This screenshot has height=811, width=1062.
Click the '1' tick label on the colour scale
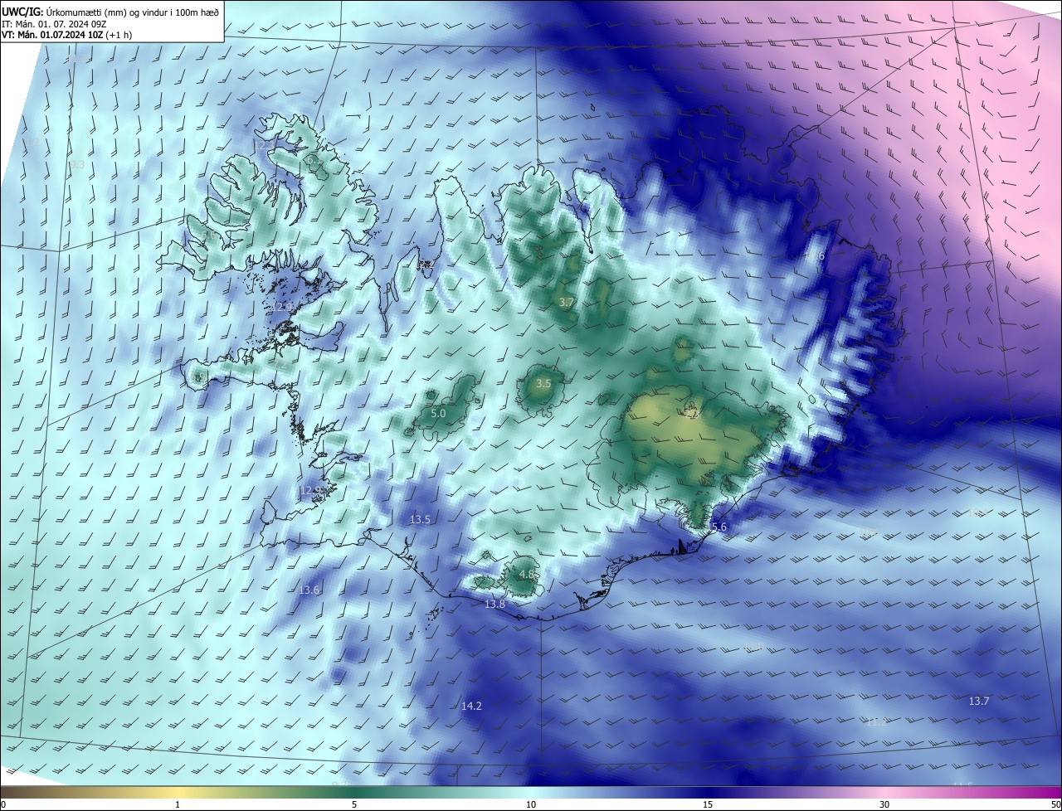pyautogui.click(x=178, y=804)
